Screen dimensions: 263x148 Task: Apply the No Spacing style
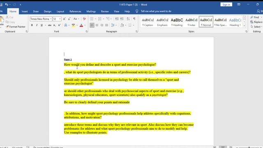coord(221,22)
